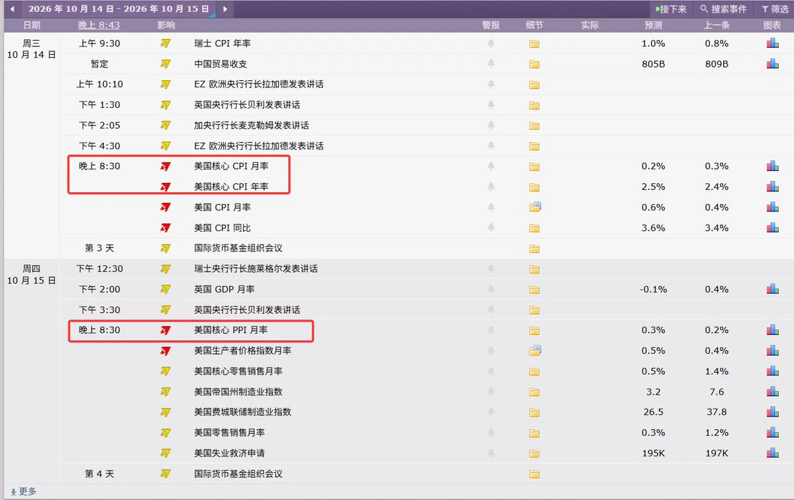This screenshot has height=500, width=794.
Task: Select the 美国核心 PPI 月率 event
Action: pos(231,330)
